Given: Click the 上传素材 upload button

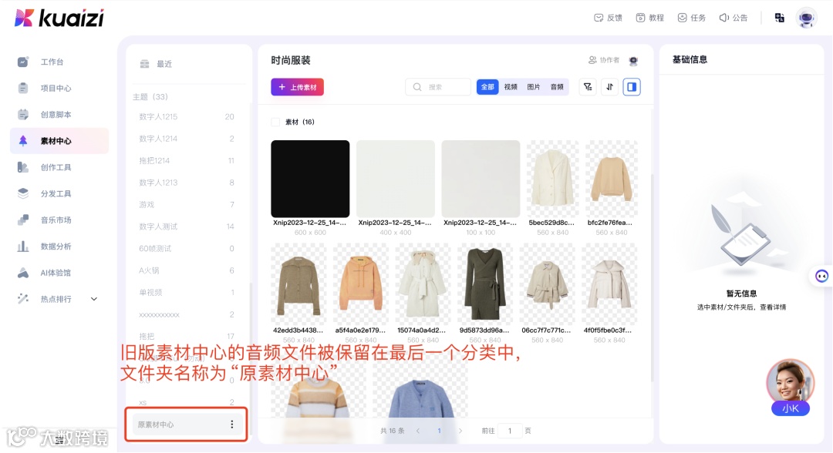Looking at the screenshot, I should coord(298,87).
